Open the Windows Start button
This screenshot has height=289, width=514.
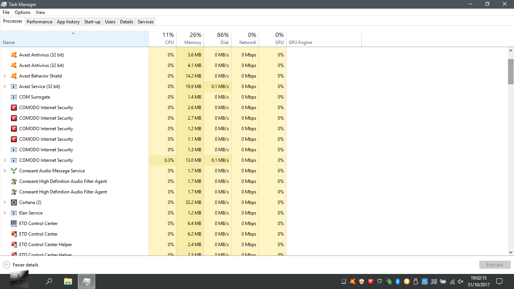(19, 279)
